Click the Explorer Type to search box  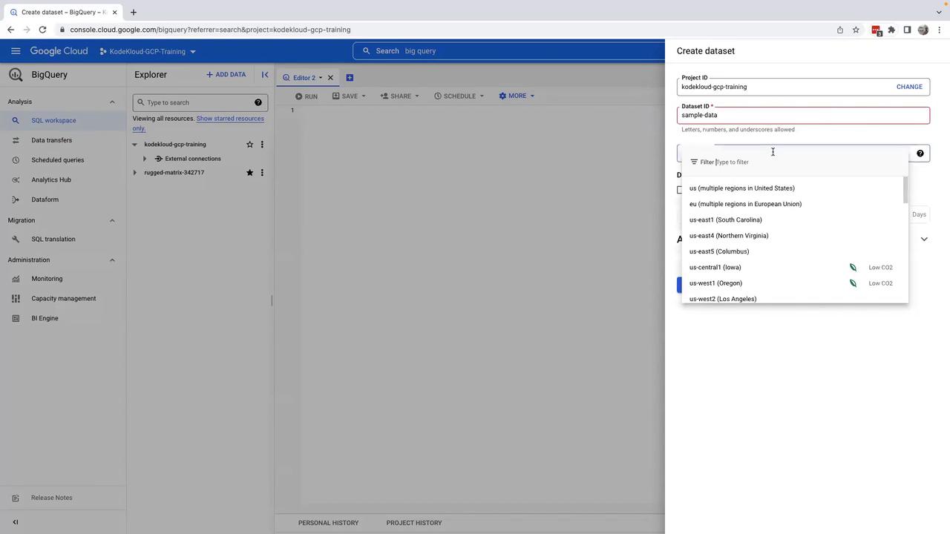[200, 102]
